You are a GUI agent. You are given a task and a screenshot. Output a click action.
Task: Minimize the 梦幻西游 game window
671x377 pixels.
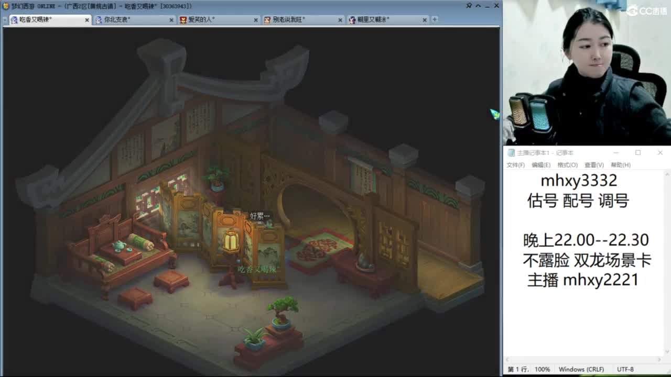(487, 6)
